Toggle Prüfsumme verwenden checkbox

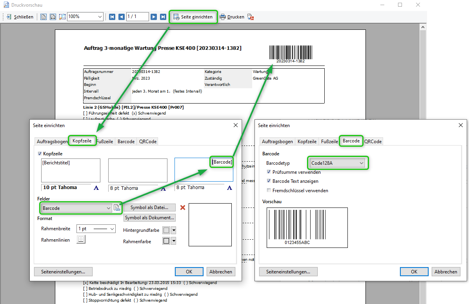coord(269,172)
